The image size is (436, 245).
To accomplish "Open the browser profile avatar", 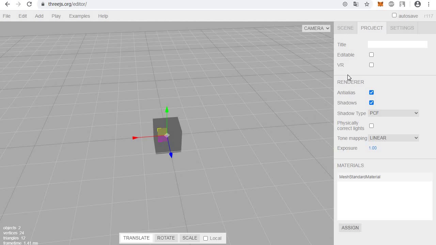I will click(418, 4).
